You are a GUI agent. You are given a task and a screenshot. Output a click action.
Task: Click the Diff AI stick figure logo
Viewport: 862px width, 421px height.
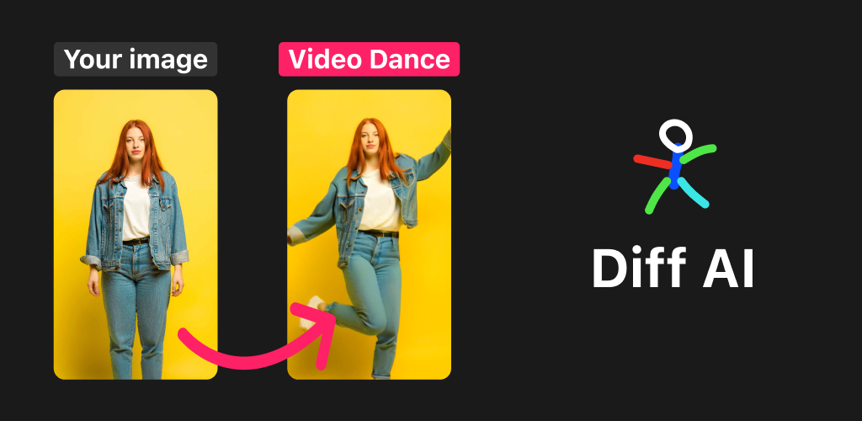coord(674,167)
